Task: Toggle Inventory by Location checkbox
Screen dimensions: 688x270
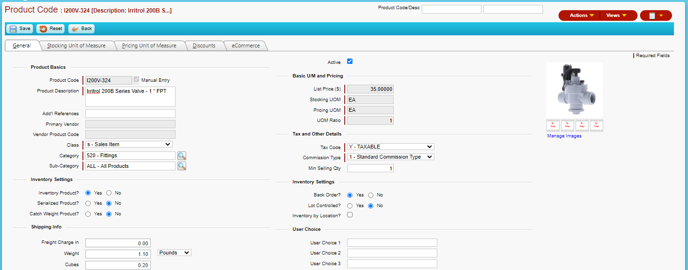Action: tap(350, 215)
